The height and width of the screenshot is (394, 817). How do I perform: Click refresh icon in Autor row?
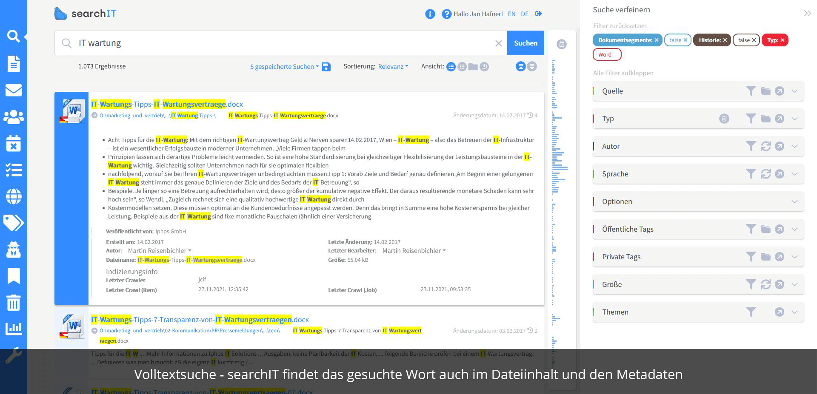point(766,146)
